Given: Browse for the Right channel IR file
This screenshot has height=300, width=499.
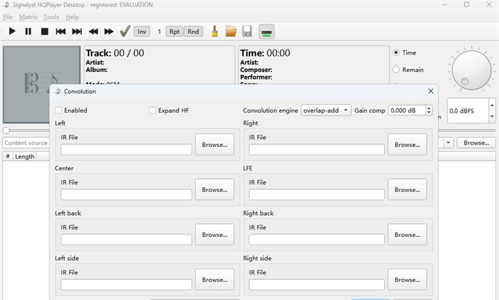Looking at the screenshot, I should click(407, 145).
